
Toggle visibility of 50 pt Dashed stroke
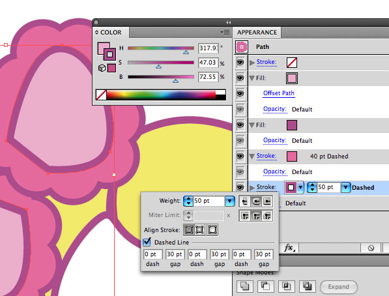click(240, 187)
